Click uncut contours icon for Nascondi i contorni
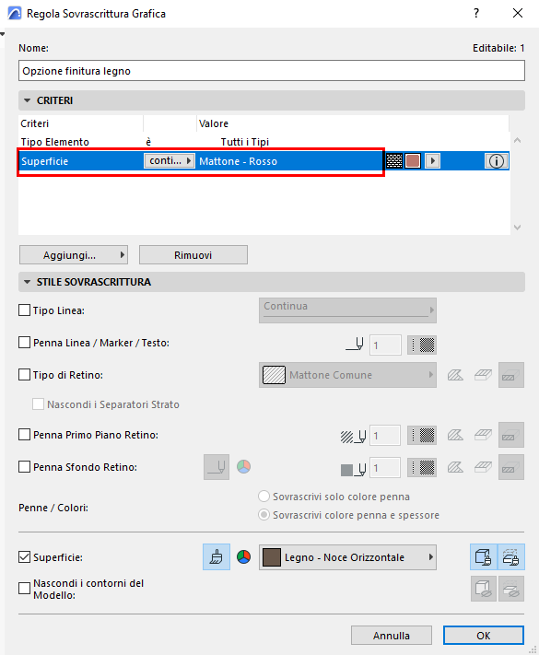The height and width of the screenshot is (655, 539). [x=484, y=589]
